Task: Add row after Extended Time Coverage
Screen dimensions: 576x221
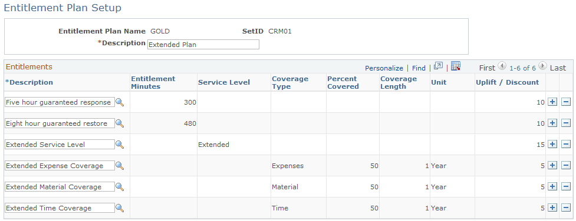Action: (x=552, y=208)
